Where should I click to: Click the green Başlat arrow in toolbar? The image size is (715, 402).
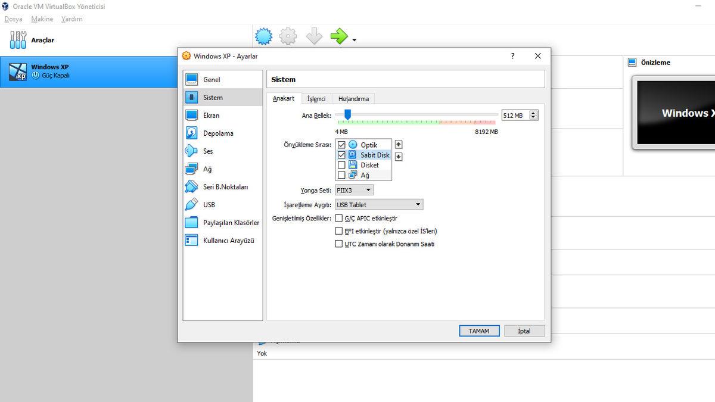click(x=338, y=36)
